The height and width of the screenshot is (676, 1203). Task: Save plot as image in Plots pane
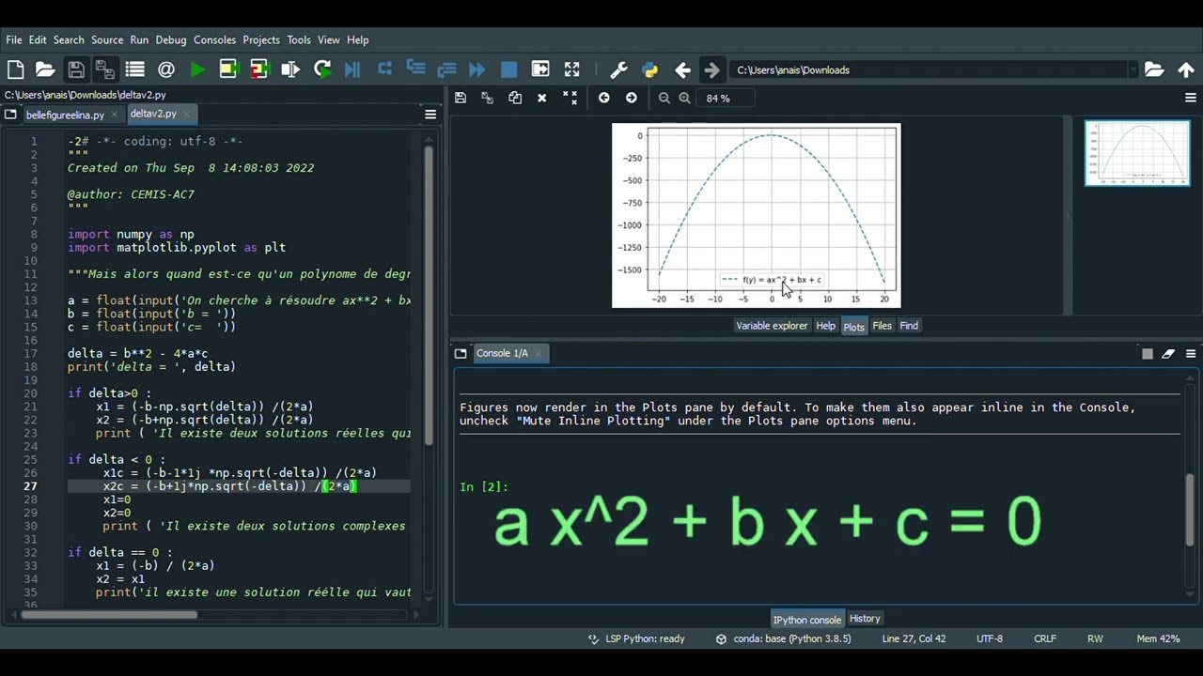[461, 98]
